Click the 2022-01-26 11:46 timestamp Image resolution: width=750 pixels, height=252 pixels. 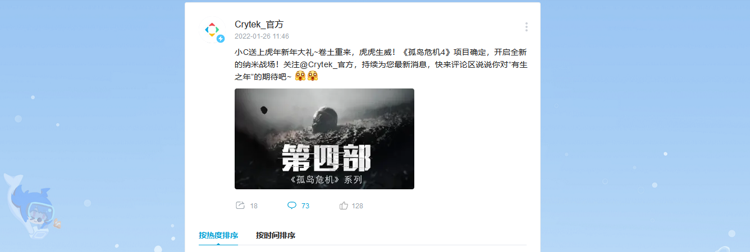[262, 36]
